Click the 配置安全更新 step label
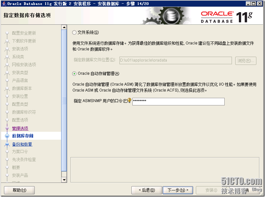This screenshot has width=265, height=197. pos(24,33)
